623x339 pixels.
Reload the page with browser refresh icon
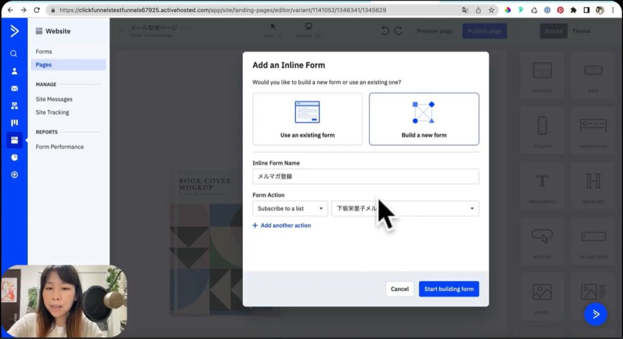tap(37, 10)
